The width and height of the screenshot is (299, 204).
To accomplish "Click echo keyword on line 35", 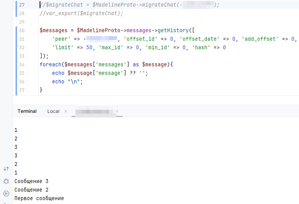I will click(58, 73).
